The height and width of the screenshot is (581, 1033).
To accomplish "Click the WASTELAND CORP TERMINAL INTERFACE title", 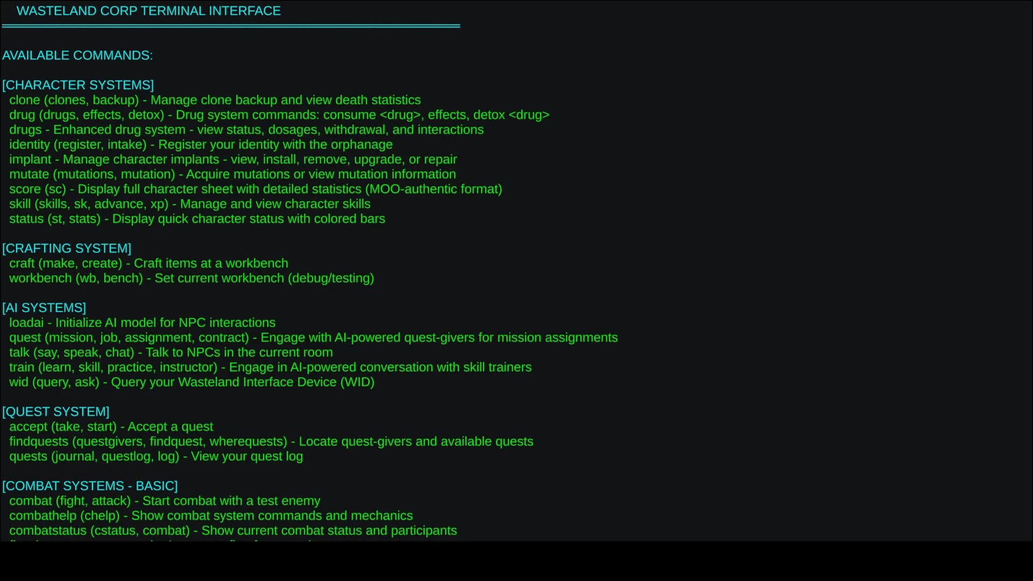I will (x=148, y=11).
